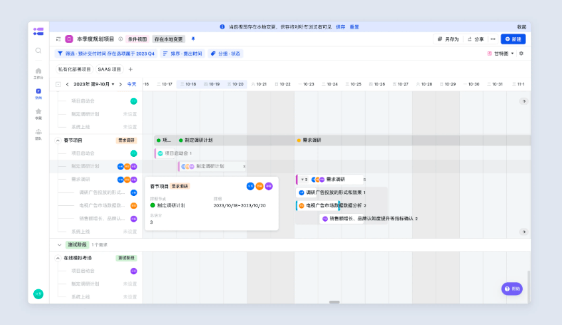Open the 收藏 star favorites icon
Viewport: 562px width, 325px height.
[38, 114]
